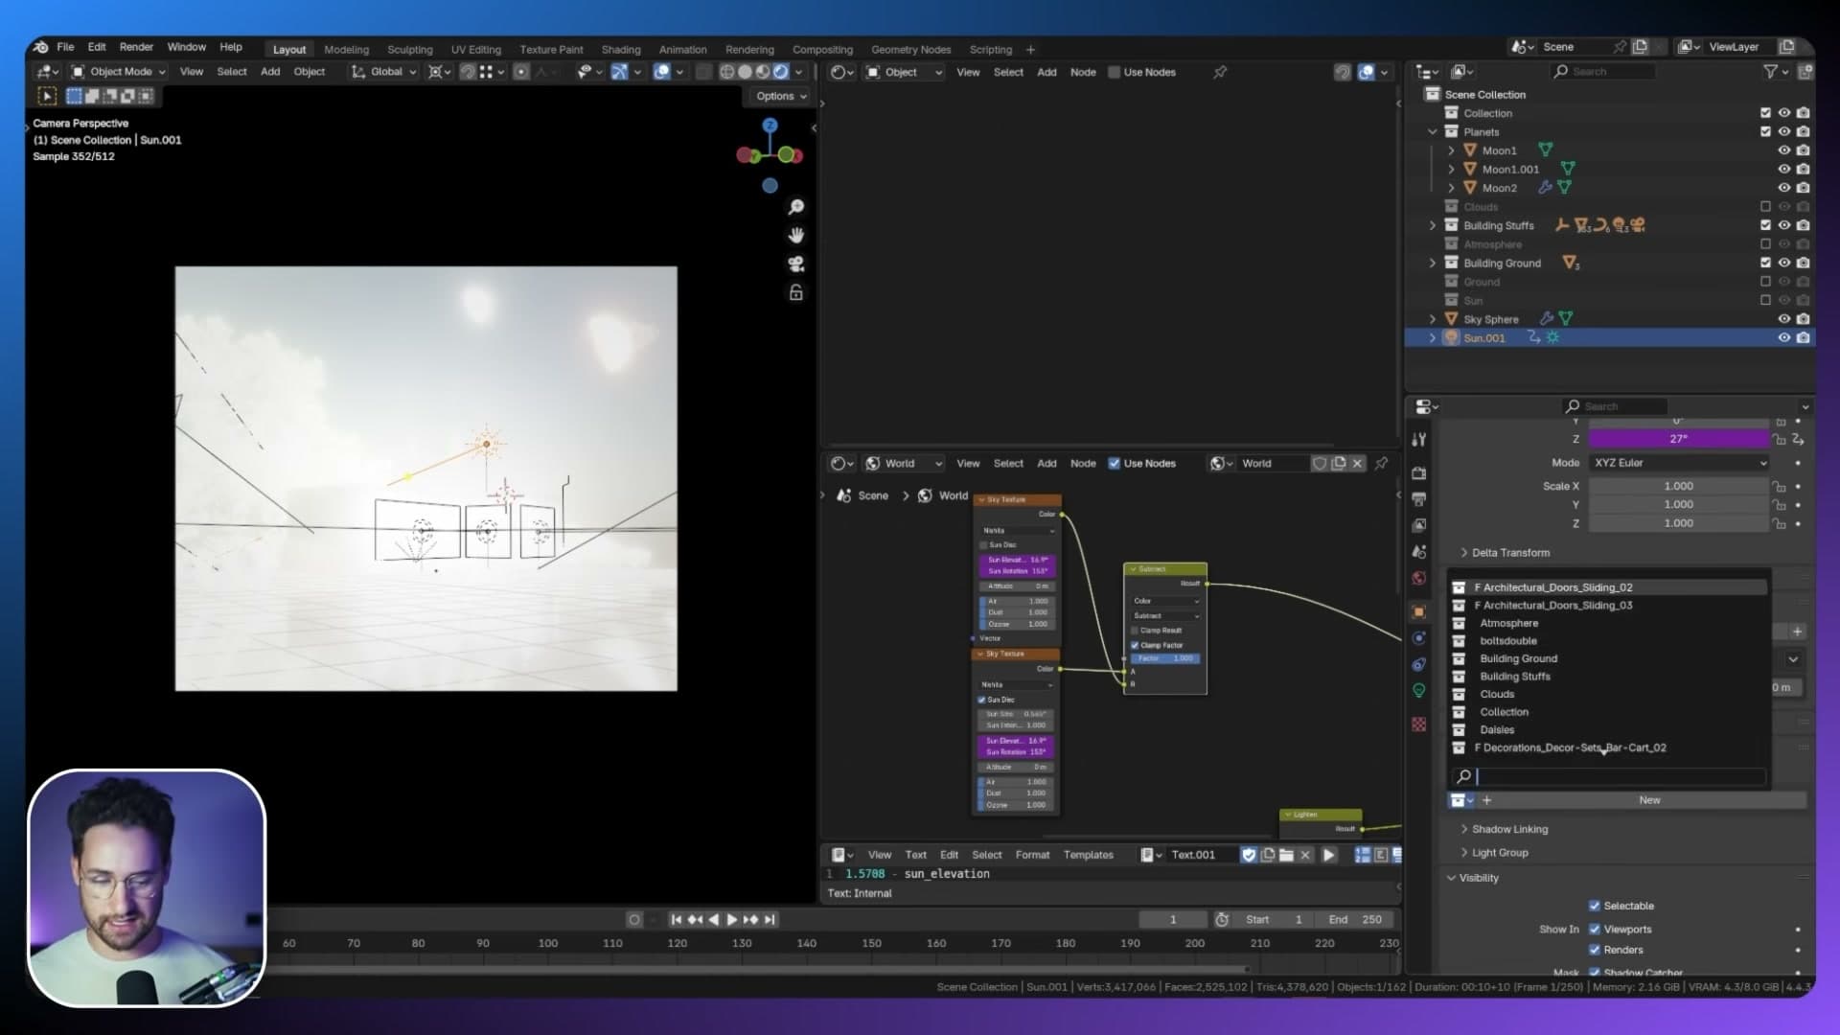Open the Output properties printer tab
The width and height of the screenshot is (1840, 1035).
pos(1419,499)
